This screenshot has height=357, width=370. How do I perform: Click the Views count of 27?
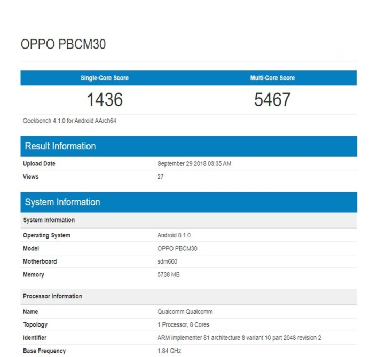tap(160, 177)
